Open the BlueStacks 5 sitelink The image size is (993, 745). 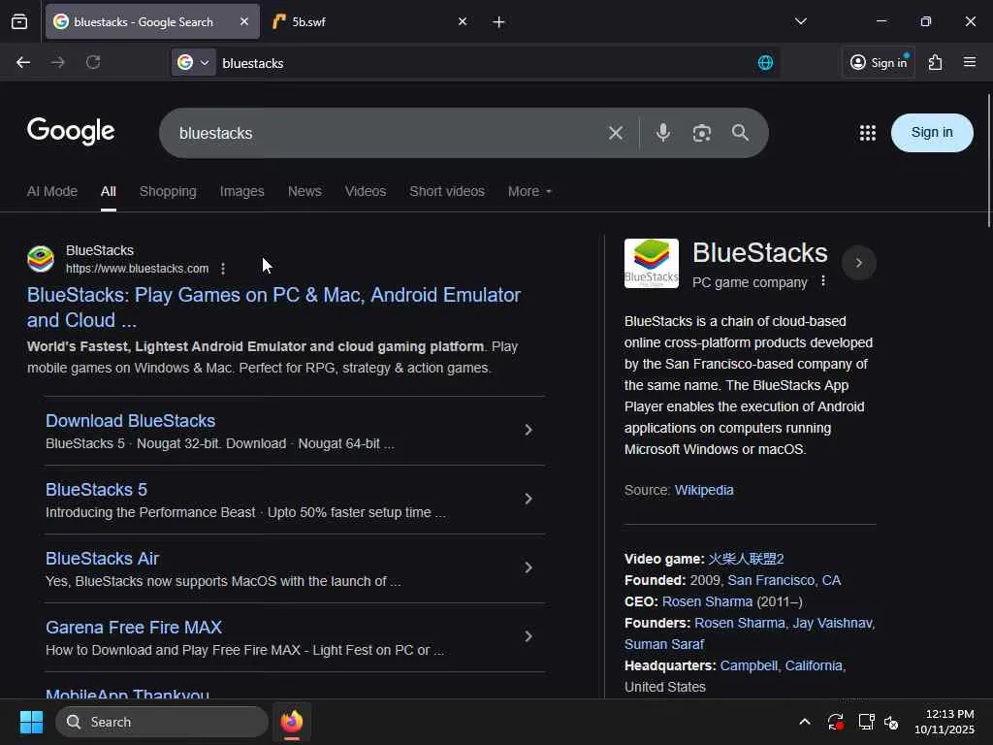(96, 490)
